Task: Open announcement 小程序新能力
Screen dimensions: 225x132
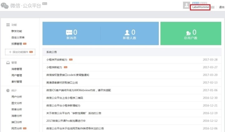Action: click(x=54, y=67)
